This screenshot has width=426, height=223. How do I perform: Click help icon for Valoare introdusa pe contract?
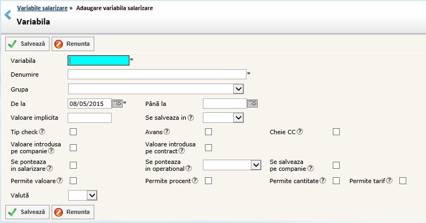[182, 151]
